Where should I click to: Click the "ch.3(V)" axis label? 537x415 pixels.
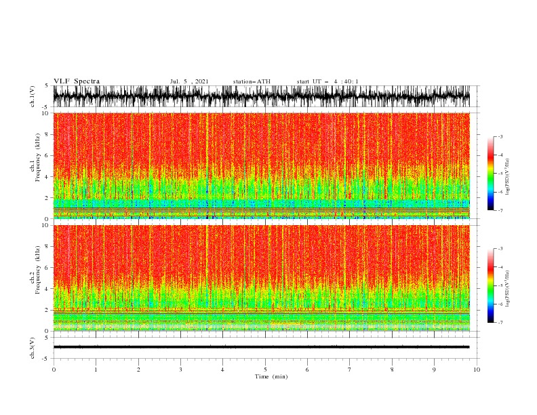33,348
